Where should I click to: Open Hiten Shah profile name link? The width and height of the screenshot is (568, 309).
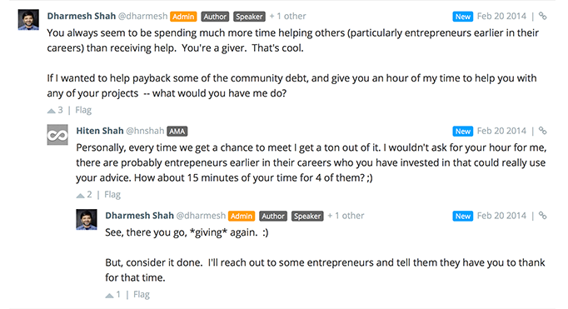pyautogui.click(x=100, y=131)
